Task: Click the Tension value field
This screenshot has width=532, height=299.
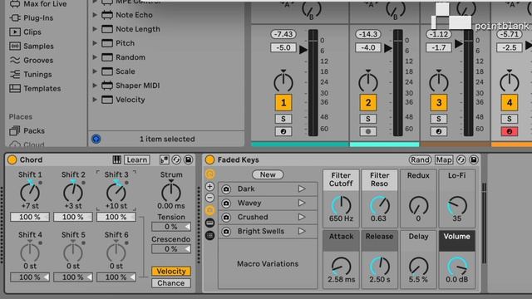Action: click(171, 227)
